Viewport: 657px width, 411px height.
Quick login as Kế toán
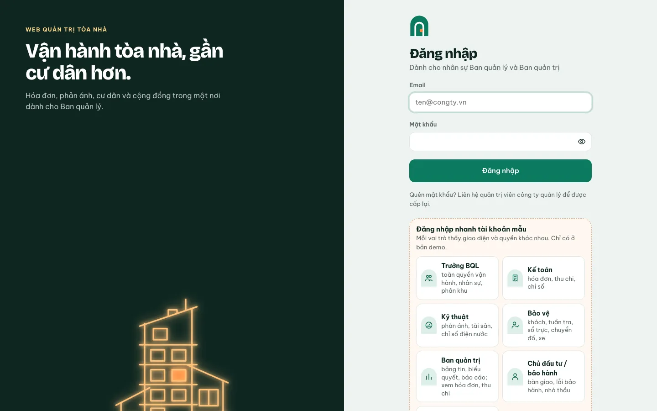pos(543,278)
